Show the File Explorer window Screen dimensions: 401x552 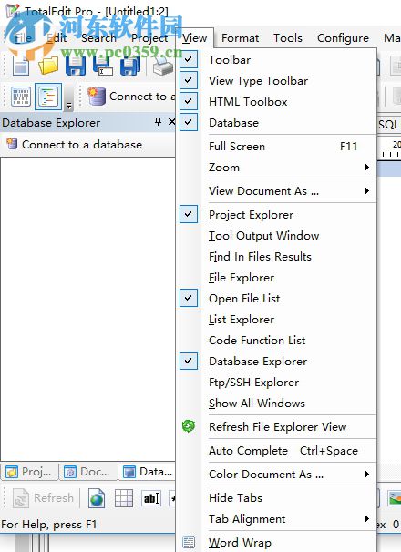pyautogui.click(x=277, y=278)
